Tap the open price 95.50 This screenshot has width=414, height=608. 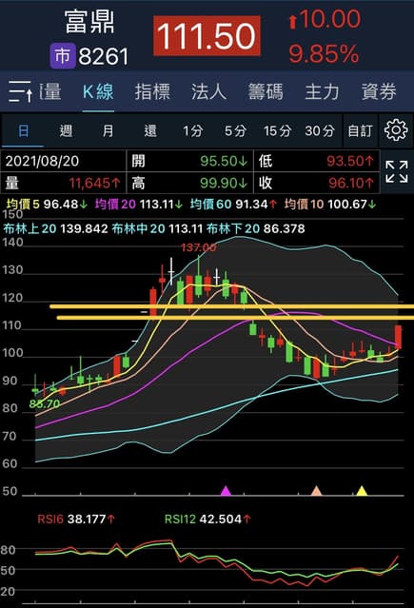pyautogui.click(x=224, y=161)
